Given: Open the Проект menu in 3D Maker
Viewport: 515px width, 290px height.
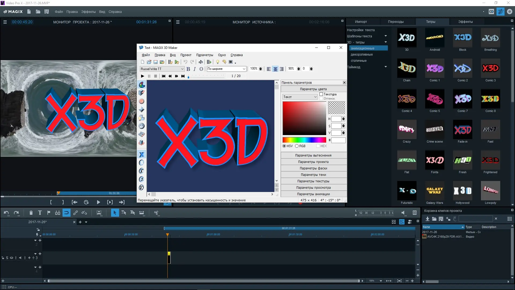Looking at the screenshot, I should coord(186,55).
